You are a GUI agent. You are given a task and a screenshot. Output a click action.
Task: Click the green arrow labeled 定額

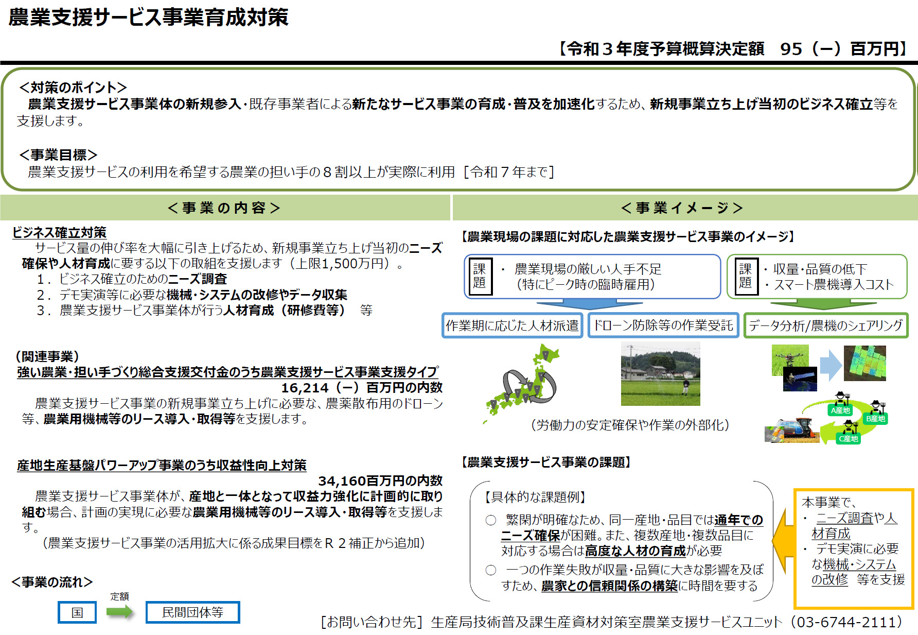119,612
